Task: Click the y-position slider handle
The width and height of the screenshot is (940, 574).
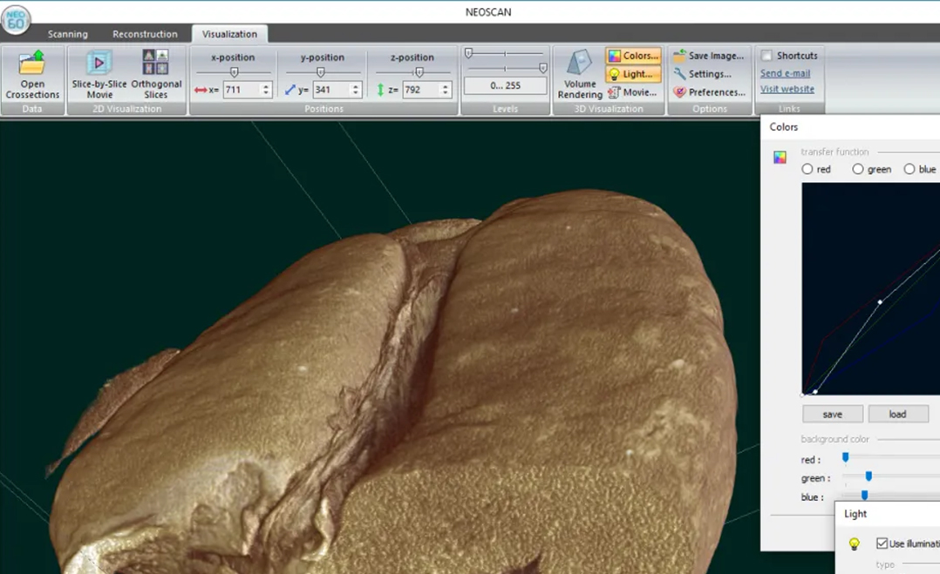Action: (320, 72)
